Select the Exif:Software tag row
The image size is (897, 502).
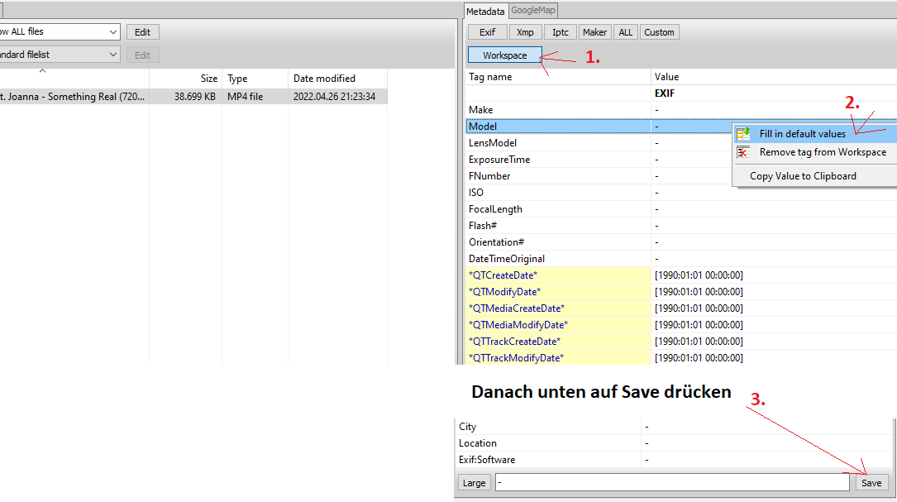click(x=674, y=460)
